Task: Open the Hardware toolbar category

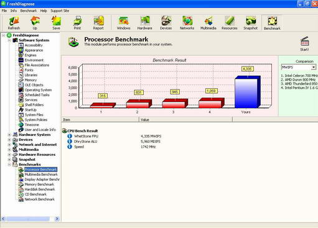Action: pos(144,23)
